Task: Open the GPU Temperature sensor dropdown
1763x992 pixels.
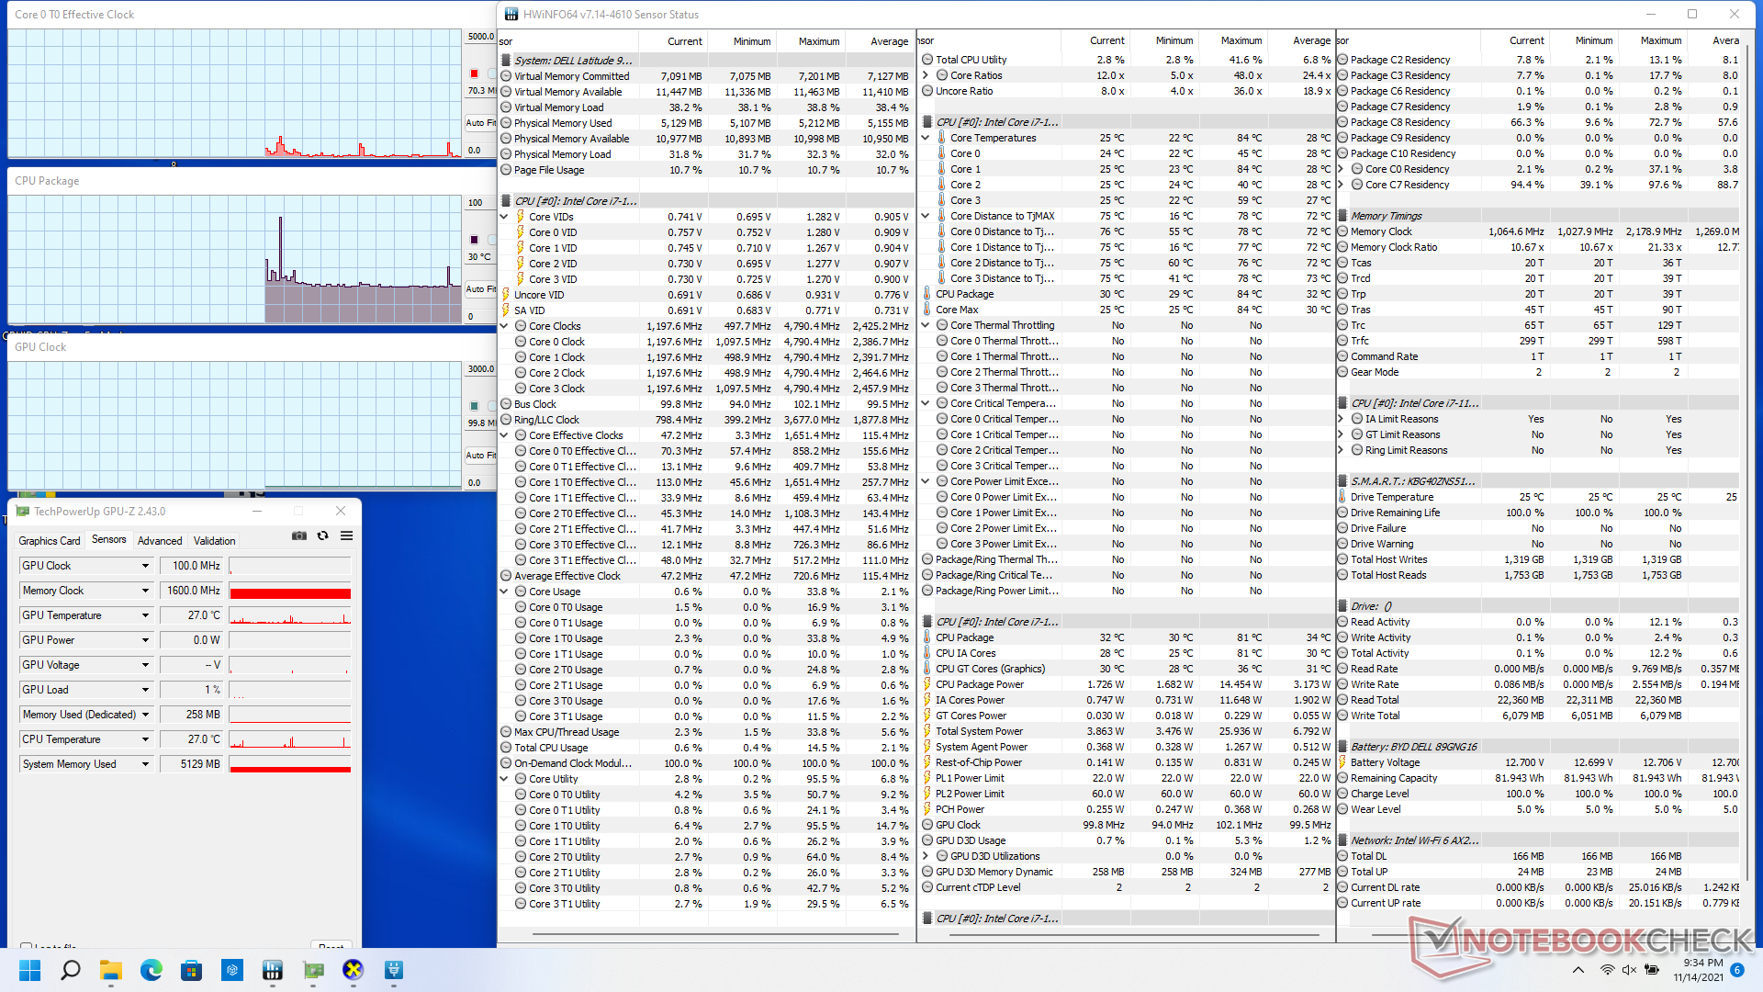Action: pos(145,615)
